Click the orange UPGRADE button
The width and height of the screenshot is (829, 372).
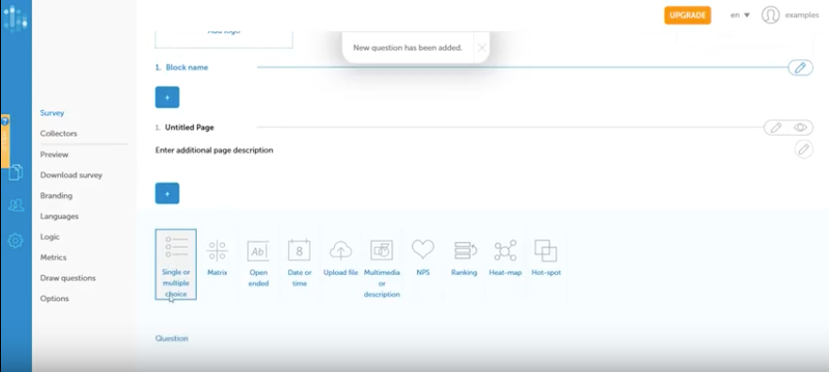(687, 15)
